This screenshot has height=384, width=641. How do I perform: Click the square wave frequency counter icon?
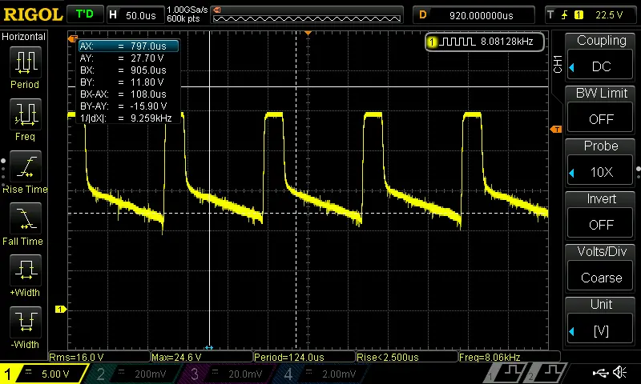point(458,42)
